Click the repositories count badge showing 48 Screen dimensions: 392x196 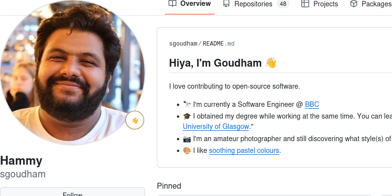[283, 4]
